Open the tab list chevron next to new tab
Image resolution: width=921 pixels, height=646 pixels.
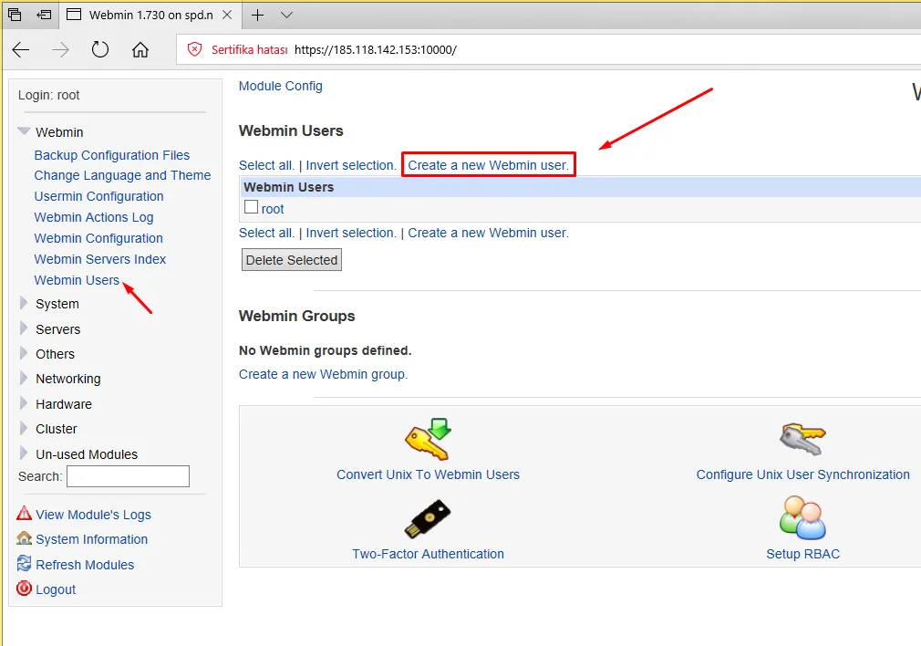[x=286, y=16]
